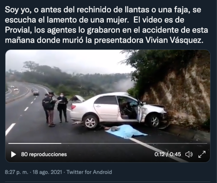Click the word Provial in the tweet text
The width and height of the screenshot is (217, 183).
click(18, 30)
